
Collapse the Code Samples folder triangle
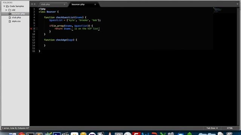(4, 6)
